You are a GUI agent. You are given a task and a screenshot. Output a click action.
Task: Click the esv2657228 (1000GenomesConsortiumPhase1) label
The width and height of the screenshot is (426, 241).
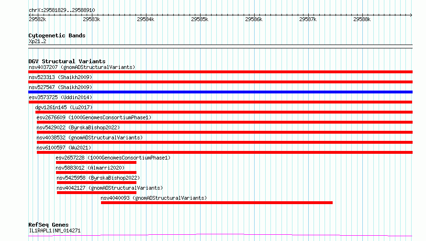pos(113,158)
